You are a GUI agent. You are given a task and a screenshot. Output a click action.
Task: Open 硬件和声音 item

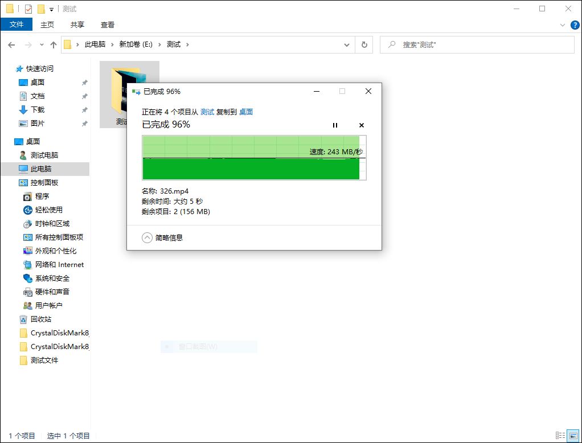tap(52, 292)
